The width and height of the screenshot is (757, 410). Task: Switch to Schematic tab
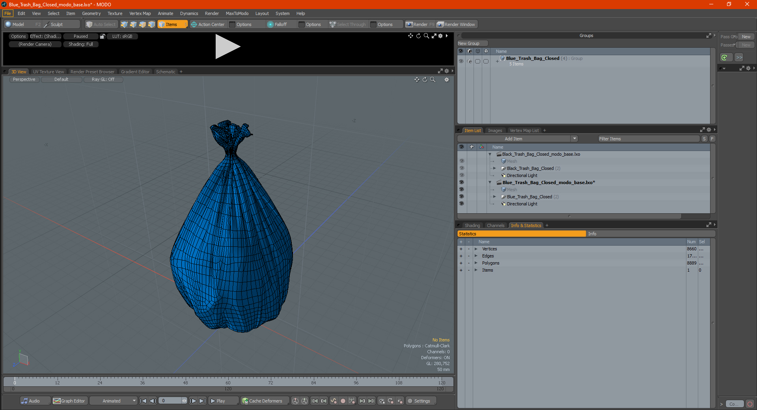(x=166, y=72)
